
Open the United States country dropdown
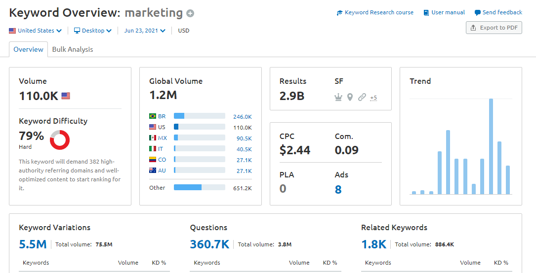36,31
